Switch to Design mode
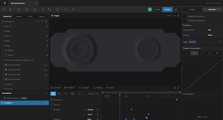The width and height of the screenshot is (223, 120). [192, 10]
